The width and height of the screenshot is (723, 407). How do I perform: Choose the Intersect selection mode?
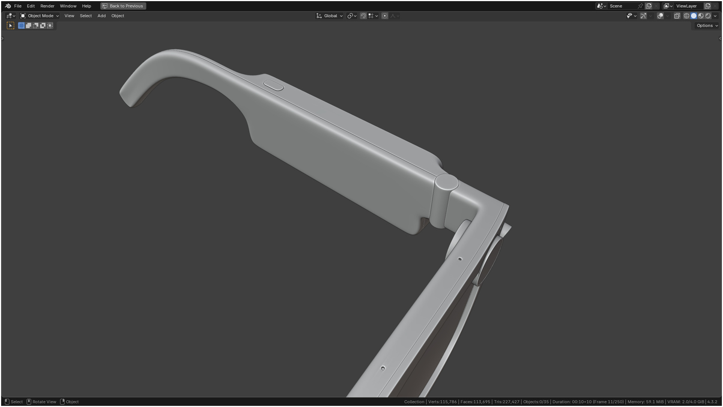click(50, 25)
